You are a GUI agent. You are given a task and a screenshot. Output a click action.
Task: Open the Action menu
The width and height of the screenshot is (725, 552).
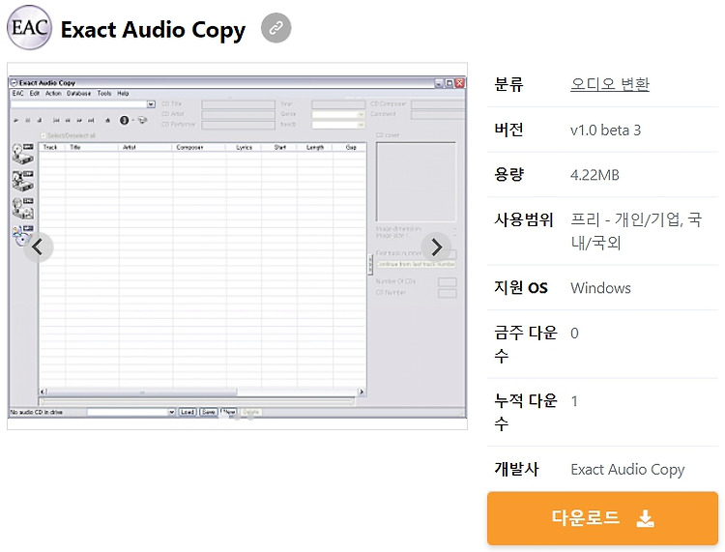tap(53, 93)
